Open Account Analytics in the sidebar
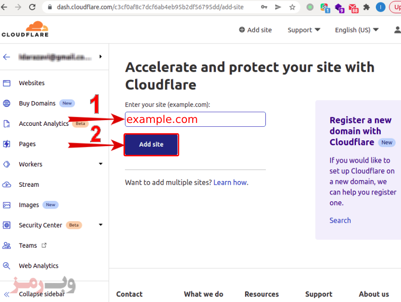The image size is (401, 302). (x=44, y=124)
